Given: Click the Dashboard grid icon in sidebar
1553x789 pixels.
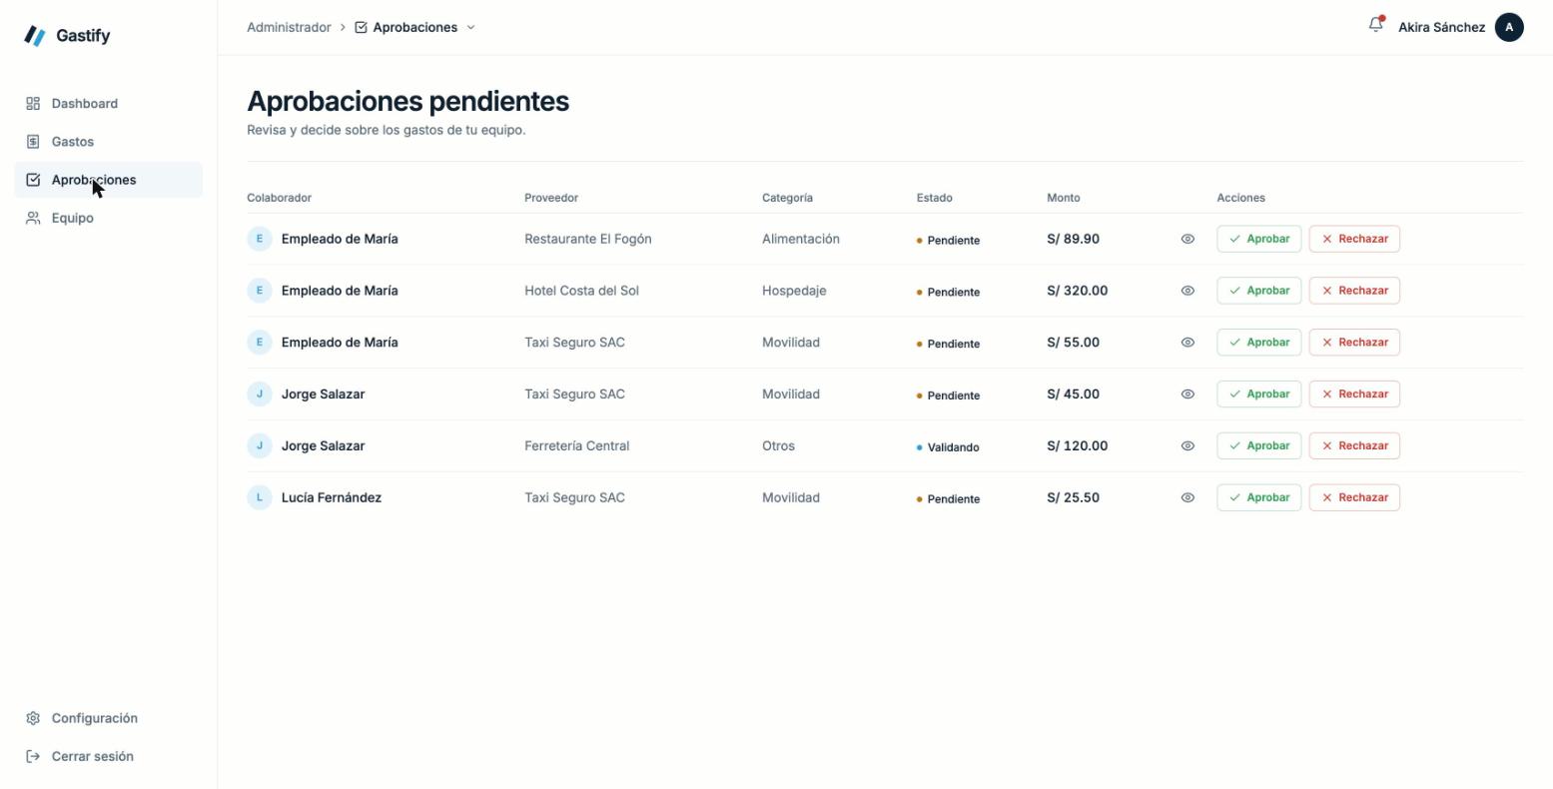Looking at the screenshot, I should point(33,104).
